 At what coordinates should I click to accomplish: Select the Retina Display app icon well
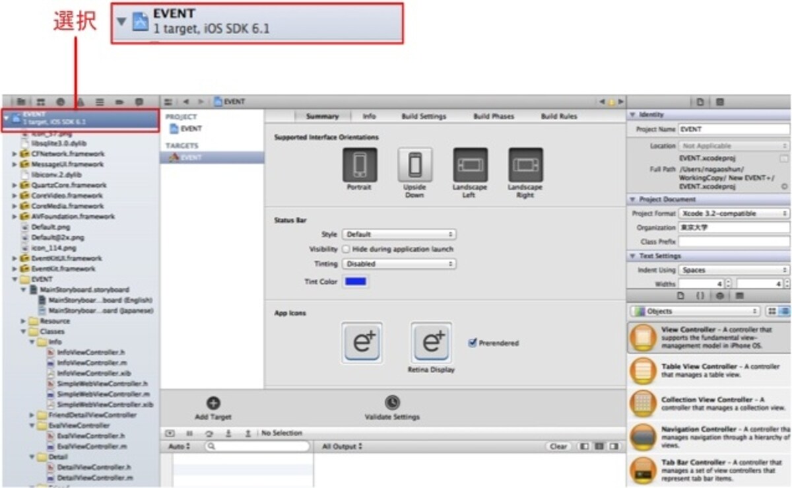click(x=432, y=343)
